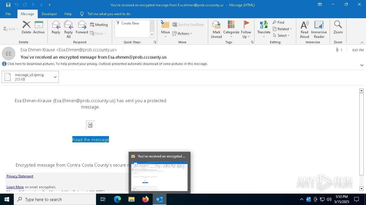Click message body scrollbar down arrow
Image resolution: width=366 pixels, height=205 pixels.
coord(361,188)
